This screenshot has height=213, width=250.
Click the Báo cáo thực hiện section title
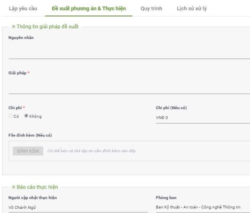[x=37, y=187]
